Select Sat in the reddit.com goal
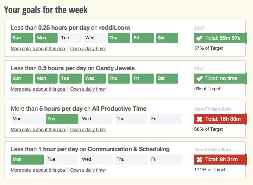The width and height of the screenshot is (253, 185). coord(167,38)
